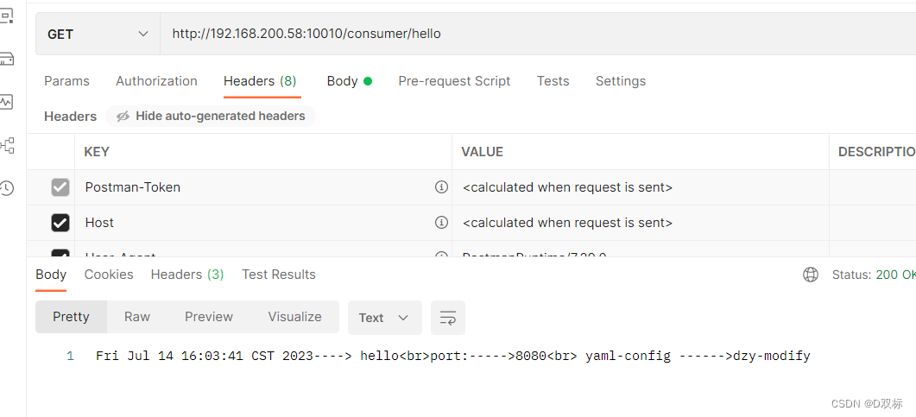Open the response Cookies tab
Screen dimensions: 916x417
[x=109, y=275]
